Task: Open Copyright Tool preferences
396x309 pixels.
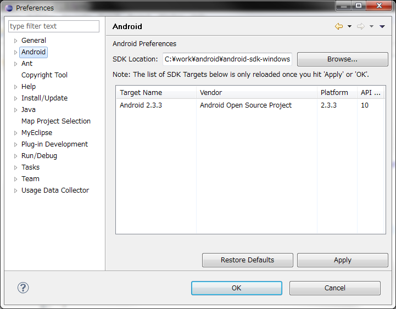Action: [44, 75]
